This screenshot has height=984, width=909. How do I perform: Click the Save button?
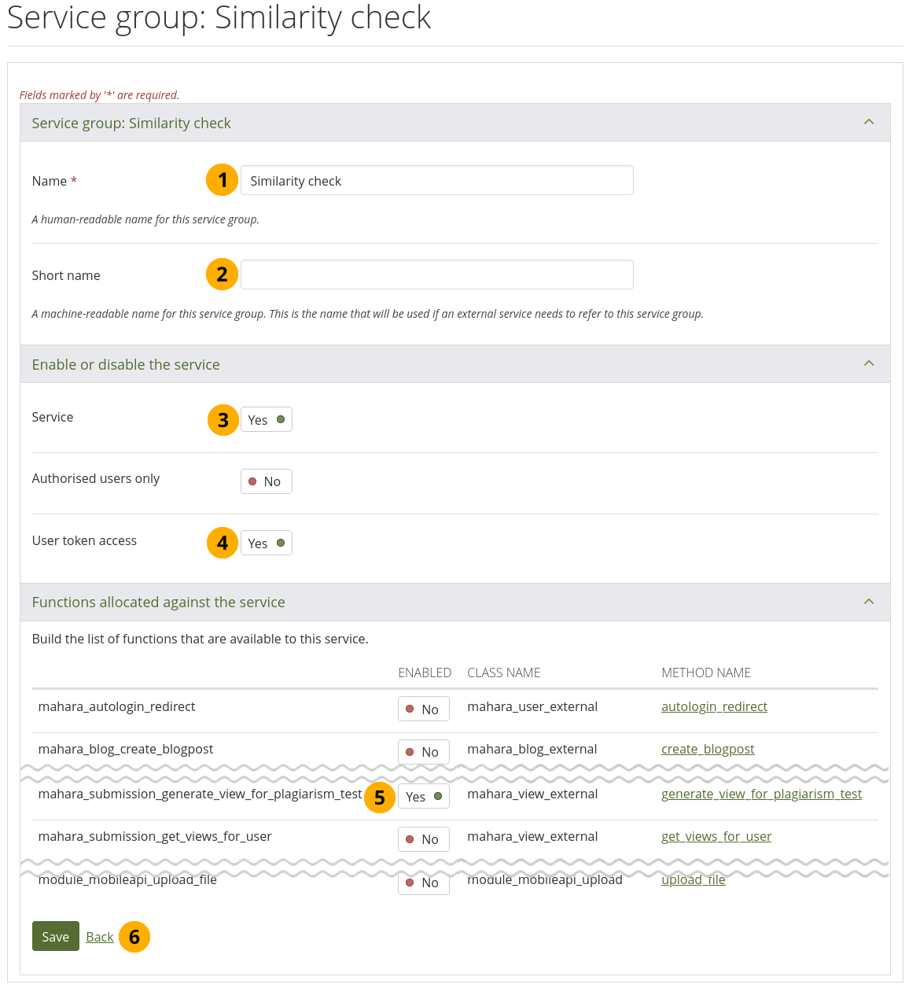(x=56, y=936)
